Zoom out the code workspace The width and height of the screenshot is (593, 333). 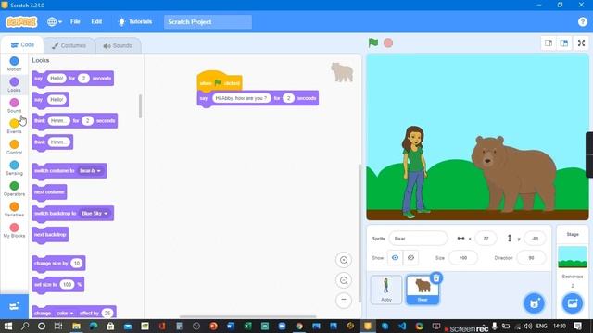coord(344,280)
